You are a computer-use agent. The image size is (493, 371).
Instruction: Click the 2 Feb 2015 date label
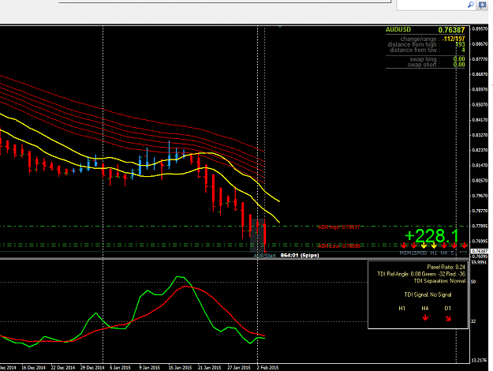pyautogui.click(x=267, y=368)
